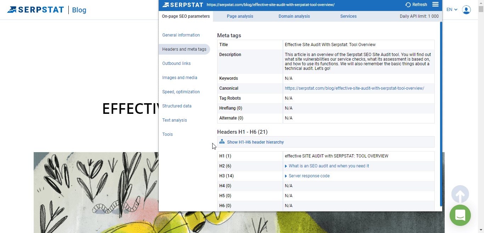Open the canonical URL link

(x=354, y=88)
